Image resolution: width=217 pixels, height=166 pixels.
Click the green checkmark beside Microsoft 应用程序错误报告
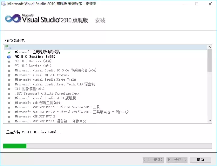[x=9, y=52]
